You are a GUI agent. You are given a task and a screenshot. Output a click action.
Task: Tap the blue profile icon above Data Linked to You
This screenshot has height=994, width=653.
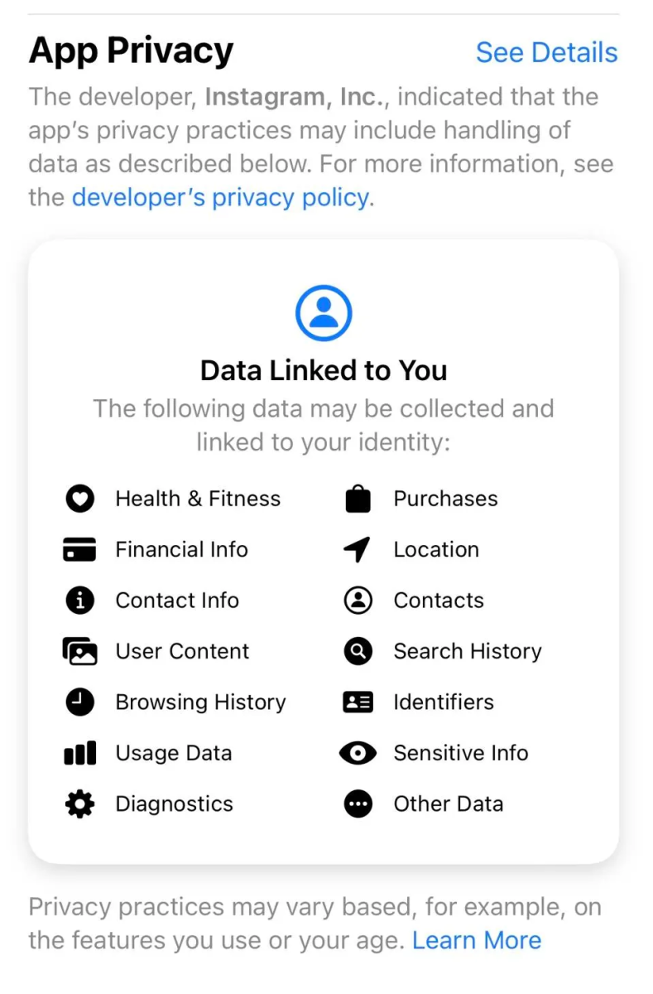pos(324,313)
